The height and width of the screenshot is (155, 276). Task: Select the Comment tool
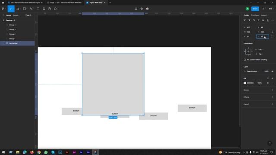point(55,9)
